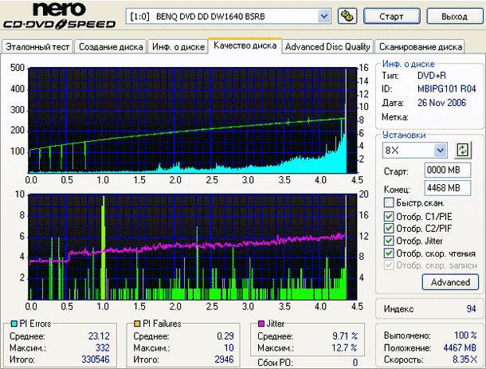Click the Выход exit button
This screenshot has width=486, height=369.
[454, 16]
